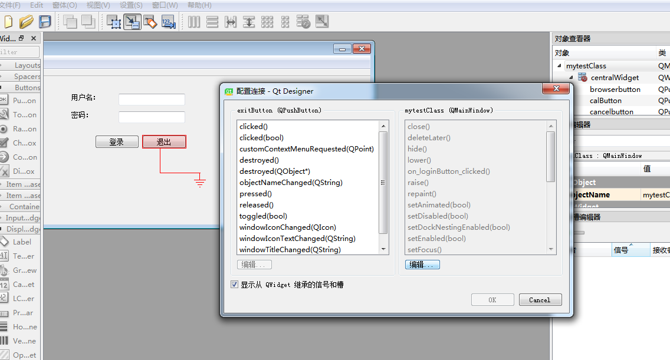Click the Send to Back toolbar icon
Screen dimensions: 670x360
click(70, 22)
